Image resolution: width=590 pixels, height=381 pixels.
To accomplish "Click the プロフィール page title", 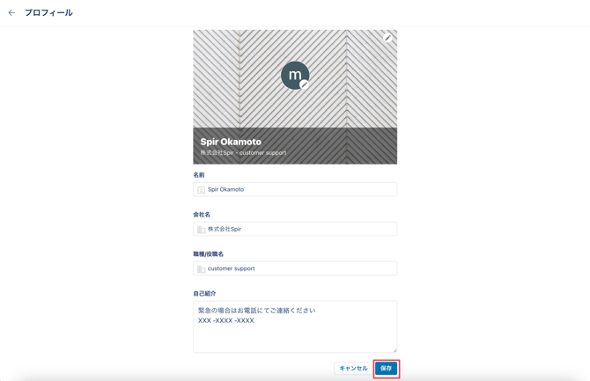I will [x=48, y=13].
